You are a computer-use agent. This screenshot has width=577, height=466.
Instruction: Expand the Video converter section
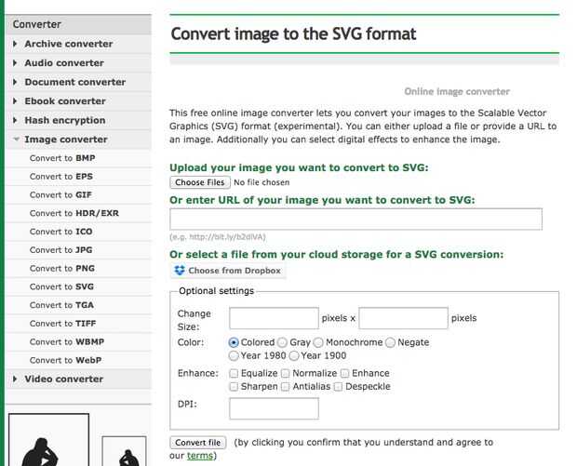pyautogui.click(x=64, y=379)
